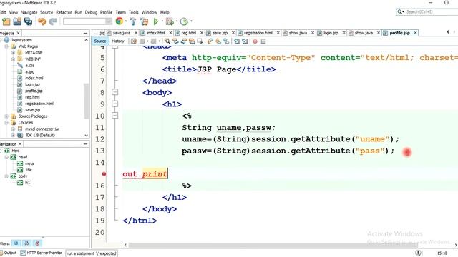Switch to the registration.html tab
This screenshot has width=458, height=257.
point(258,33)
